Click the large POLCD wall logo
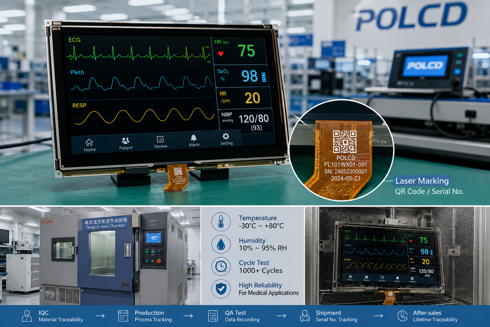The height and width of the screenshot is (327, 490). pos(412,16)
